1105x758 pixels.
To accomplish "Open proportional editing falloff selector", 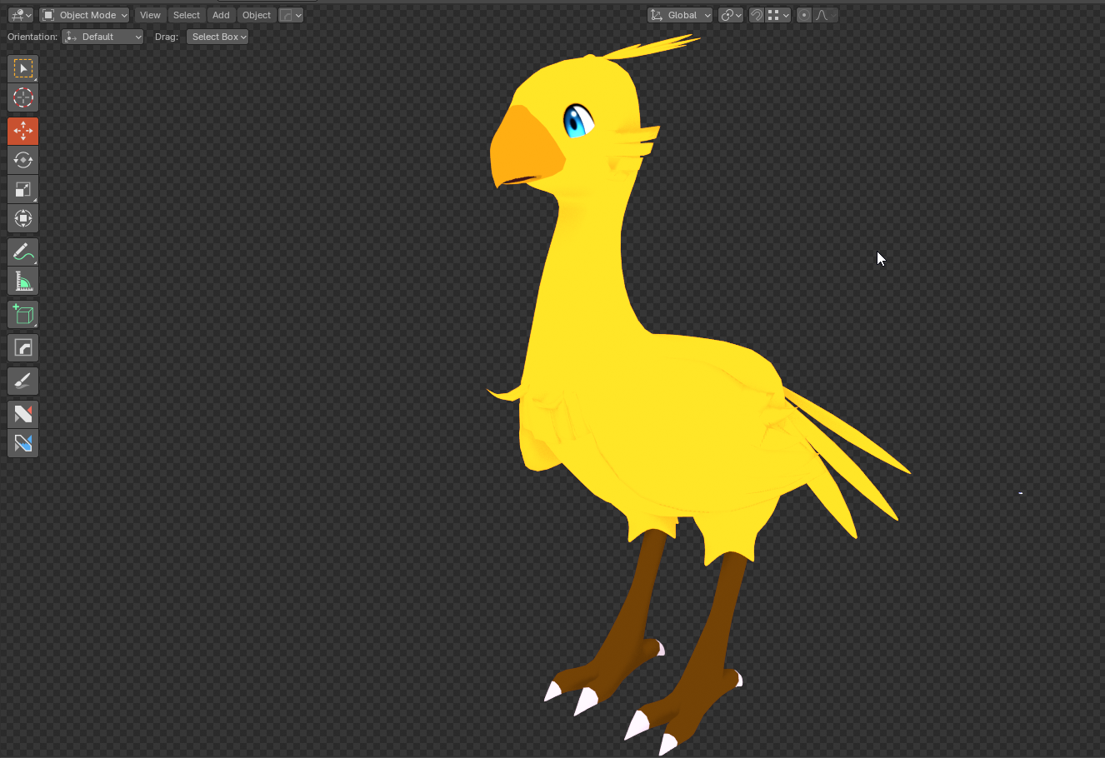I will (825, 15).
